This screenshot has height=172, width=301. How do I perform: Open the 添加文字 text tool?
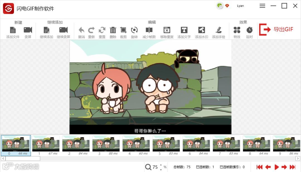coord(184,30)
